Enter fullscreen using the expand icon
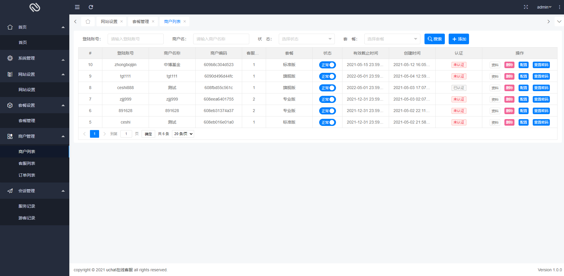The image size is (564, 276). (526, 7)
